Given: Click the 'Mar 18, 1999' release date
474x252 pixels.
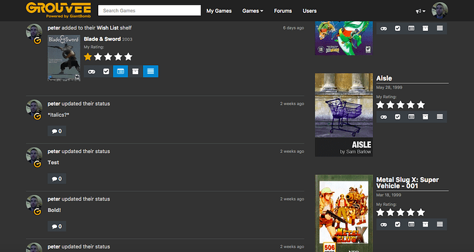Looking at the screenshot, I should 389,195.
